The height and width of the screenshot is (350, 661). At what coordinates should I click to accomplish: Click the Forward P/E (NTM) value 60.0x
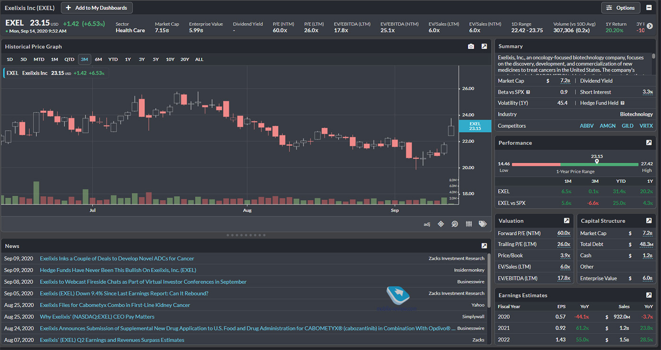click(563, 233)
